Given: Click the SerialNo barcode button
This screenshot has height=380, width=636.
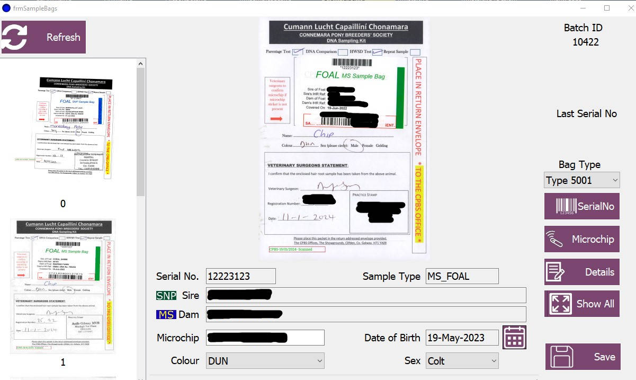Looking at the screenshot, I should click(x=582, y=206).
